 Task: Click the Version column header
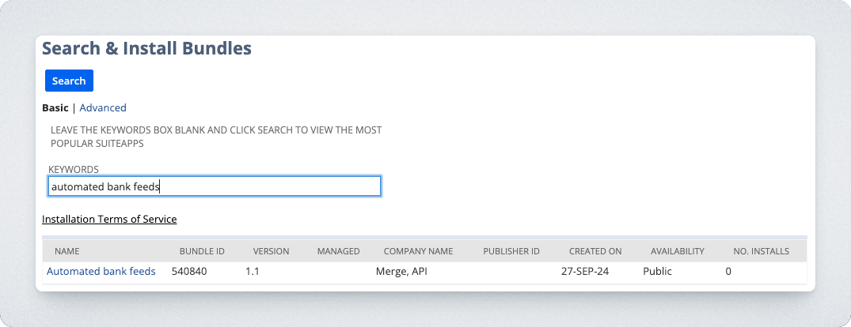click(271, 251)
